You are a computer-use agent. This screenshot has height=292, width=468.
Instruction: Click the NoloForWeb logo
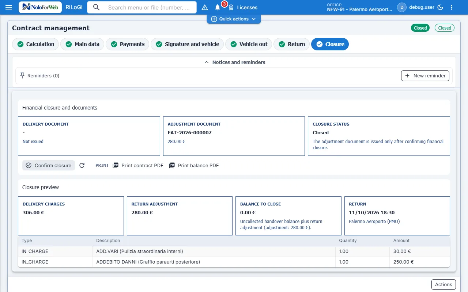(x=40, y=7)
